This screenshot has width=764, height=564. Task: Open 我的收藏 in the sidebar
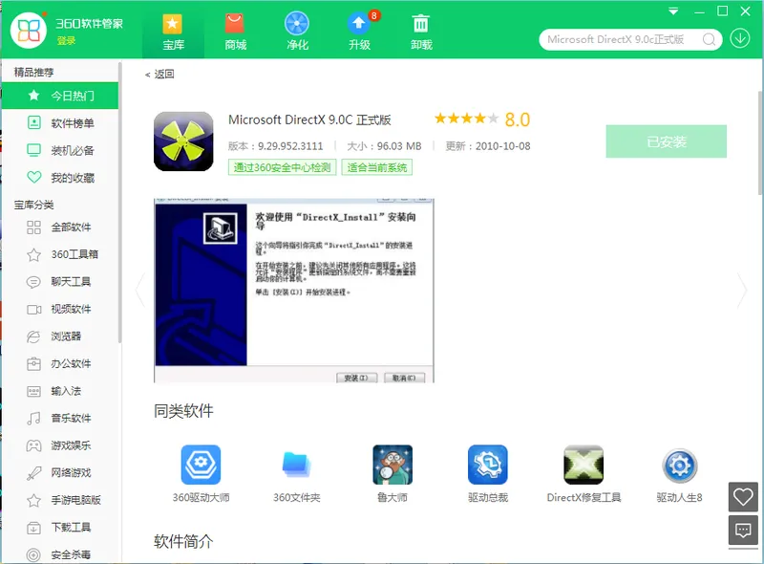coord(60,178)
